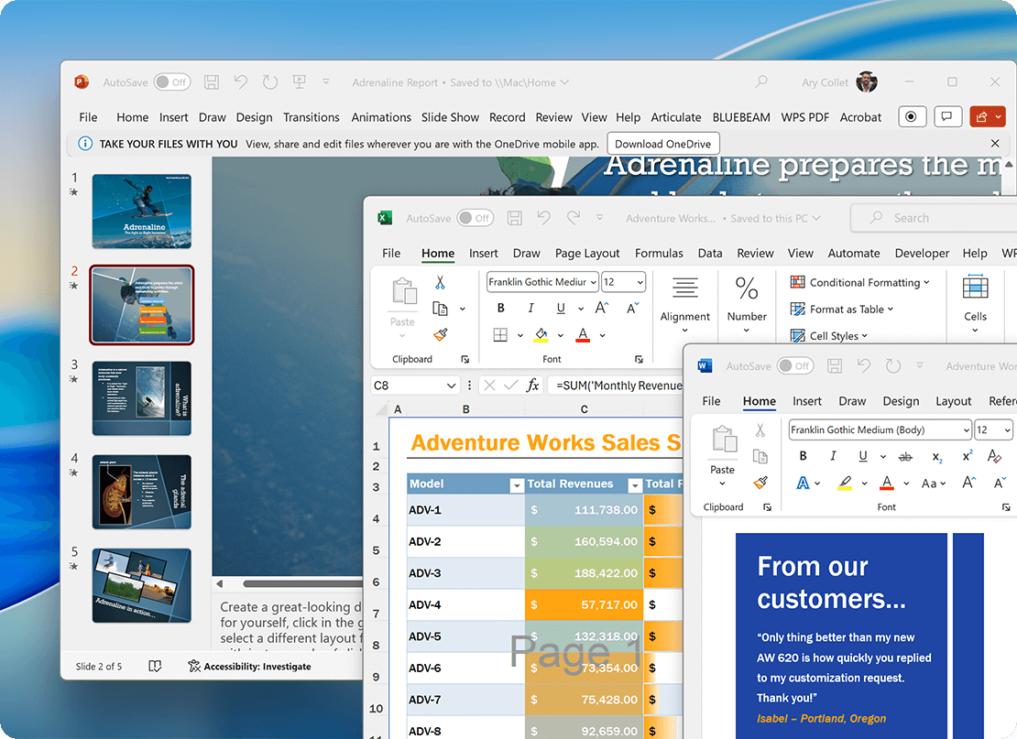Toggle AutoSave switch in PowerPoint
This screenshot has width=1017, height=739.
(172, 82)
